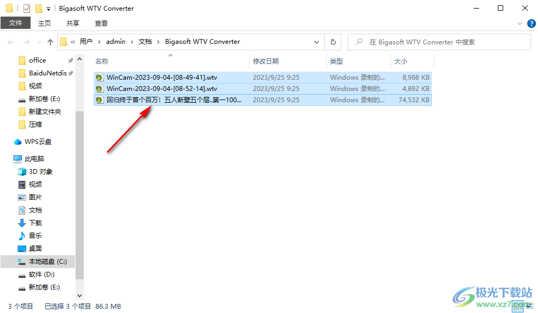Image resolution: width=538 pixels, height=313 pixels.
Task: Expand the address bar history dropdown
Action: 317,42
